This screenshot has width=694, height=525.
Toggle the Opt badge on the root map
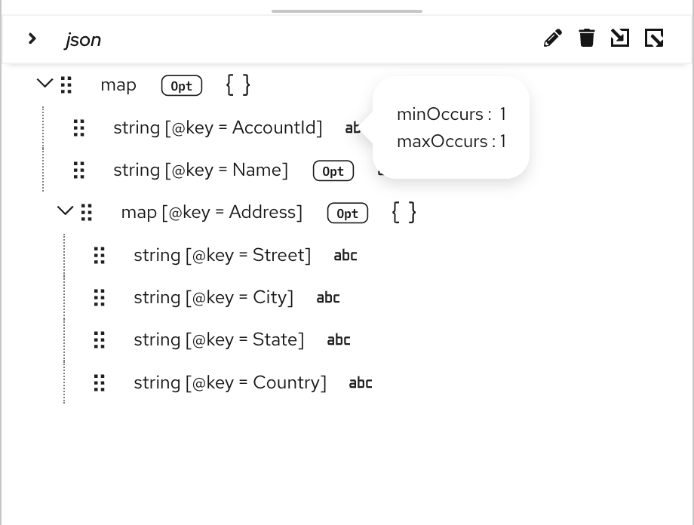(x=182, y=86)
